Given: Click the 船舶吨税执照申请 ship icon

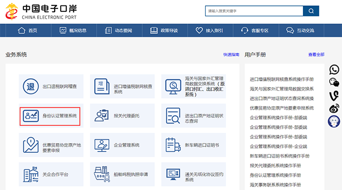Looking at the screenshot, I should click(x=102, y=174).
